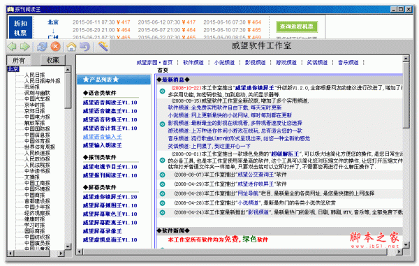Click the tree panel's scroll-down arrow

pyautogui.click(x=68, y=246)
